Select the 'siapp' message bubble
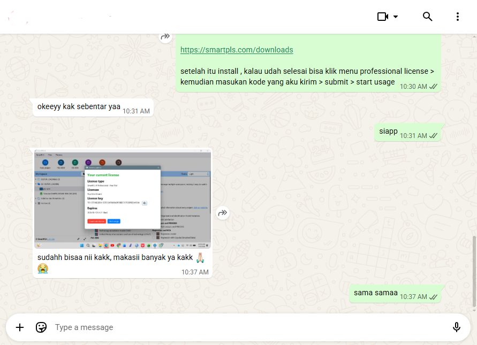Screen dimensions: 477x345 click(408, 132)
